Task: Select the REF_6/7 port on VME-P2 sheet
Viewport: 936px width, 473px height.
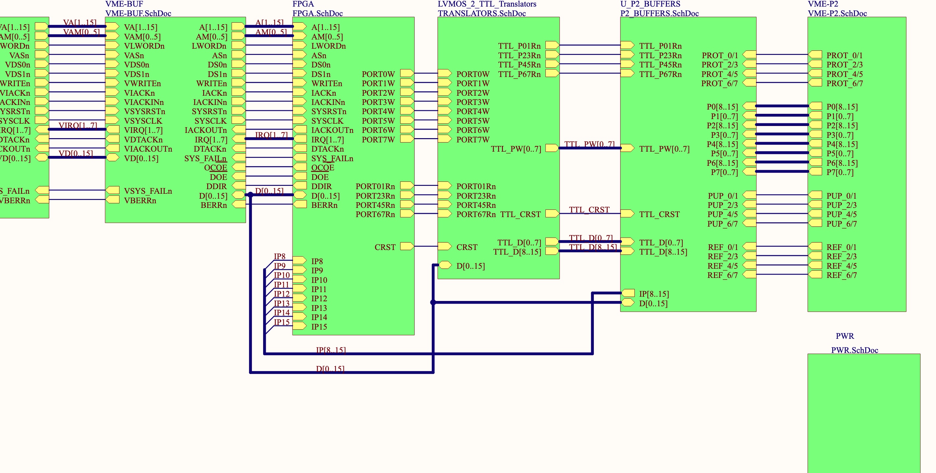Action: (x=815, y=275)
